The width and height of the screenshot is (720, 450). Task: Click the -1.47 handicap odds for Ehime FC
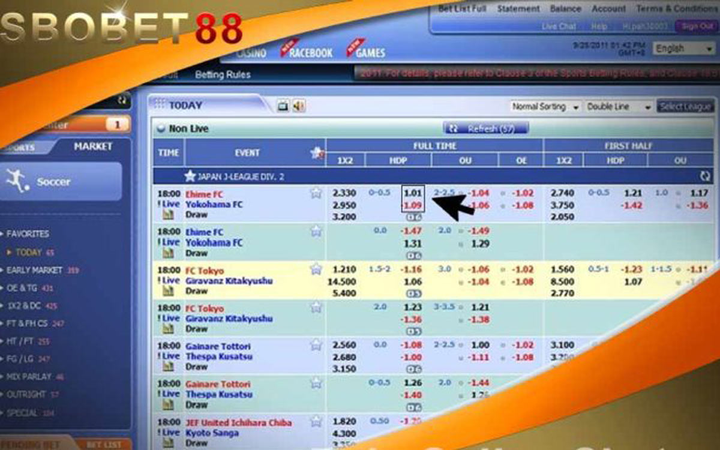tap(412, 231)
